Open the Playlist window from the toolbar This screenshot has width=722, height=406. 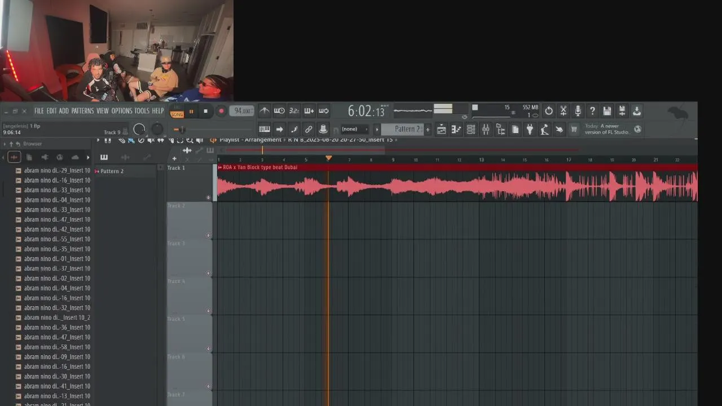(442, 129)
